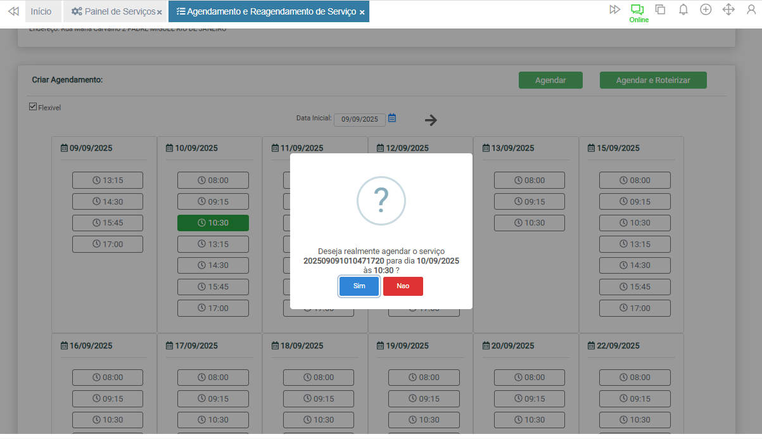Switch to the Início tab
Image resolution: width=762 pixels, height=439 pixels.
pyautogui.click(x=41, y=11)
